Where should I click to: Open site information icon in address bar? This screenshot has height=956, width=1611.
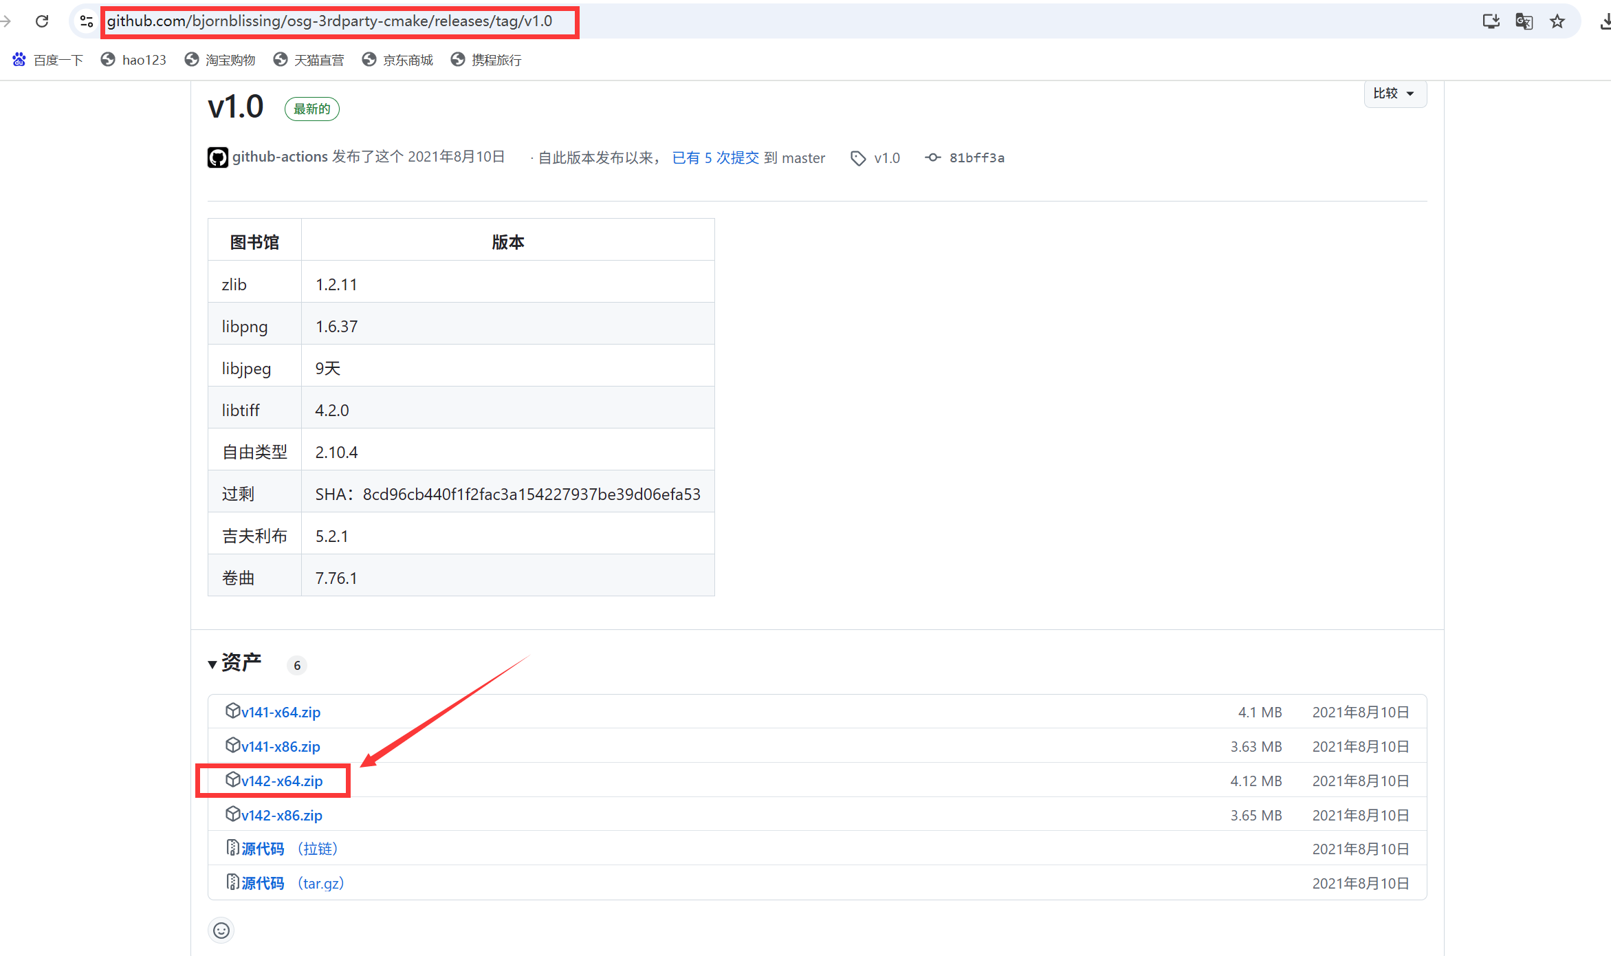click(x=87, y=21)
